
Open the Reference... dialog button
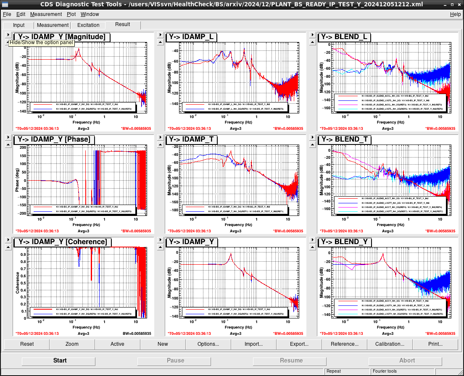pos(345,344)
